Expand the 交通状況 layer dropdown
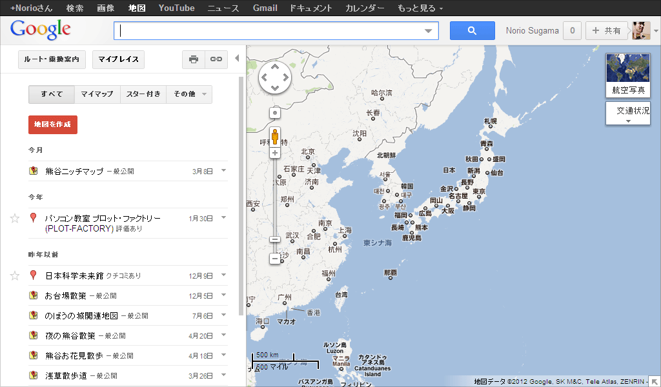This screenshot has height=387, width=661. pos(628,121)
